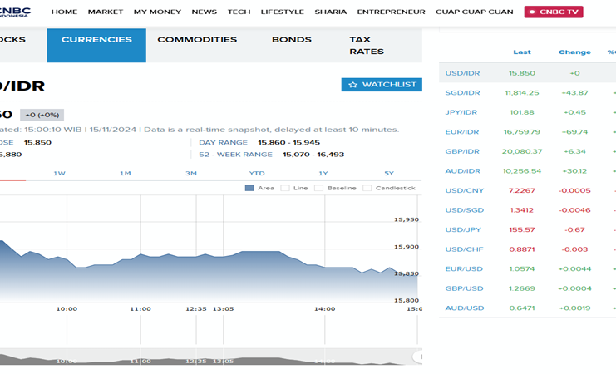Select the Currencies tab
Viewport: 616px width, 374px height.
pos(96,40)
